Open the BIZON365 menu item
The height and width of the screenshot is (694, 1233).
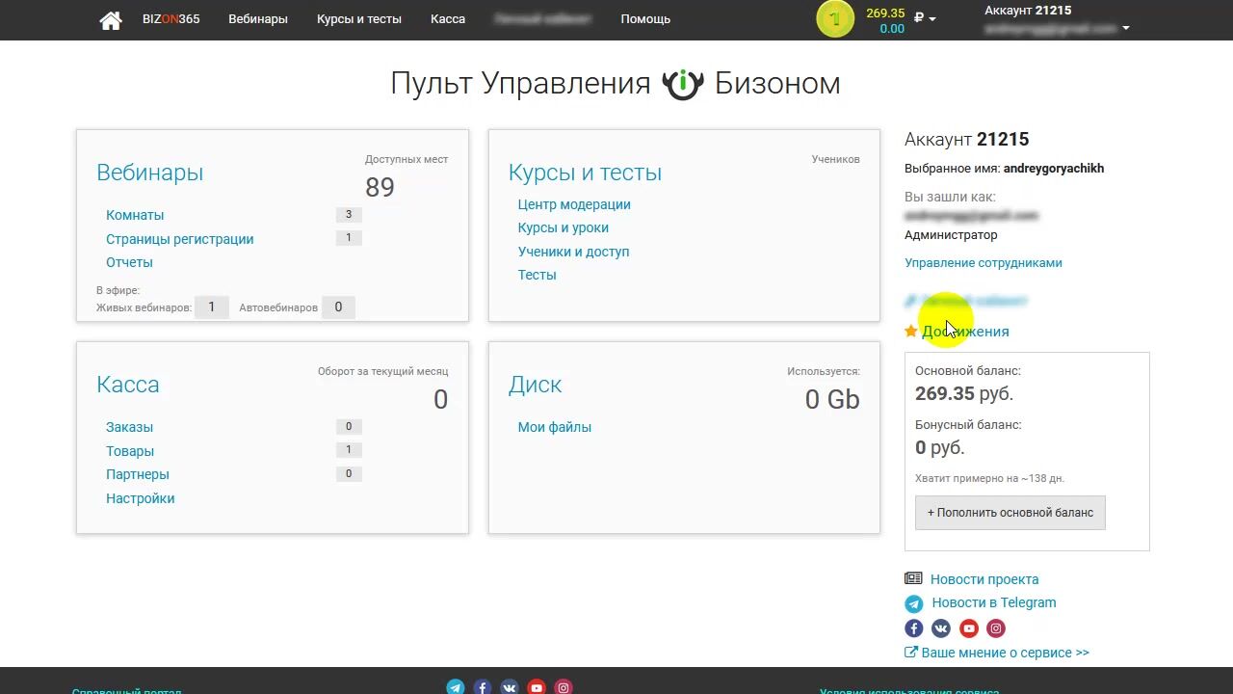coord(171,19)
